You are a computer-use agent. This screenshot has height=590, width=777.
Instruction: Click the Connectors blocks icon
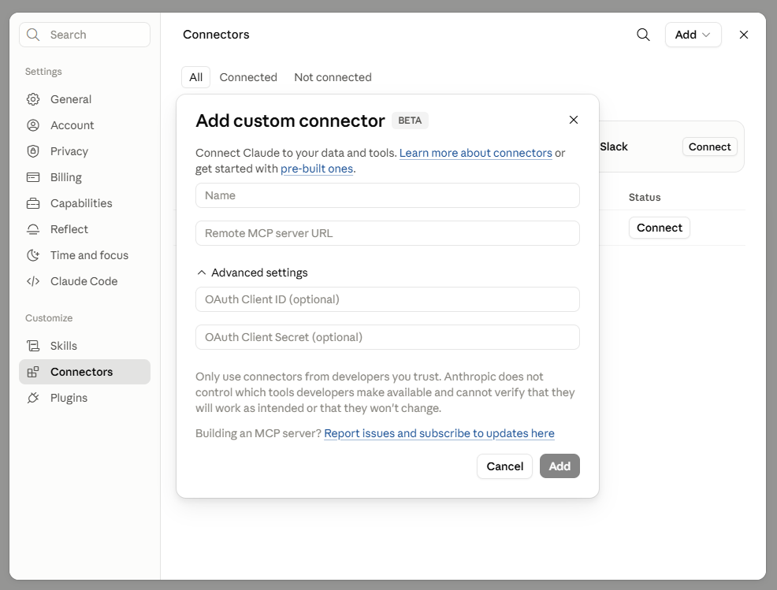pos(33,372)
